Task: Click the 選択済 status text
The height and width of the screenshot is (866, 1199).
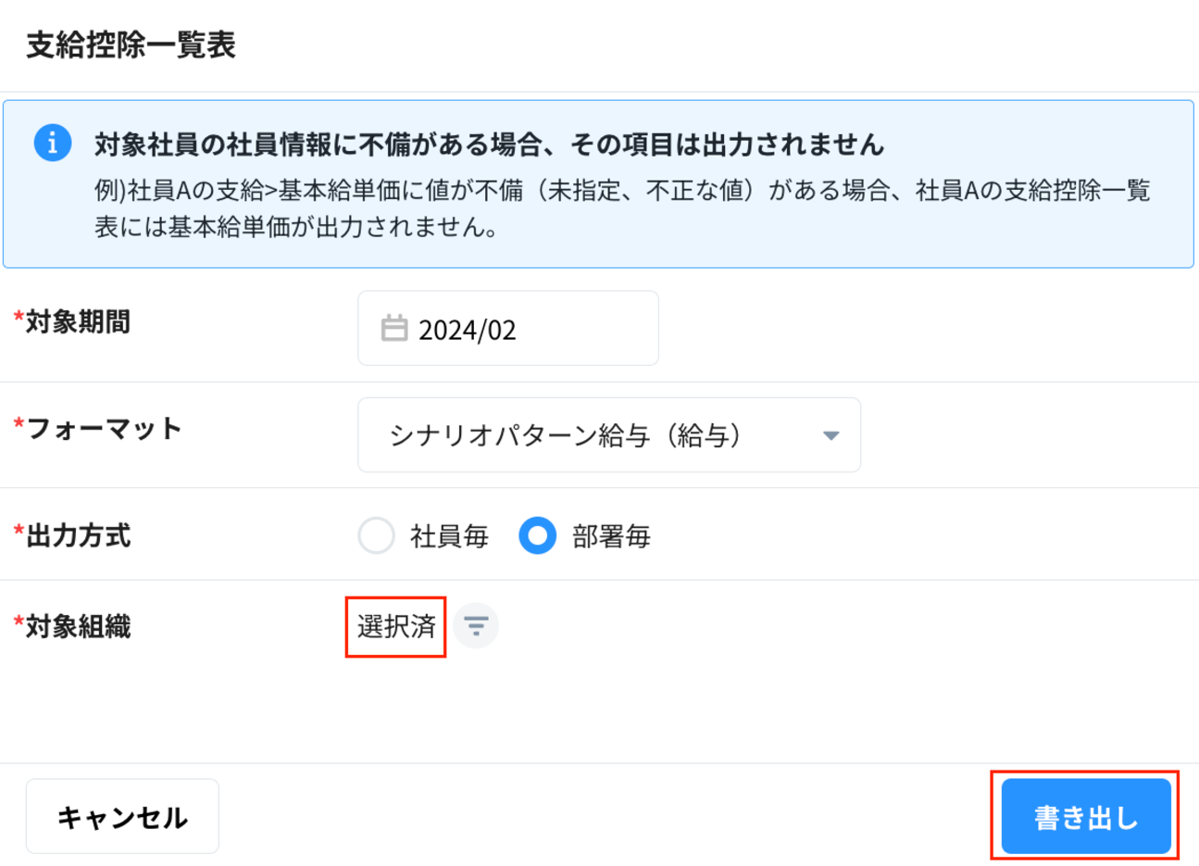Action: click(396, 627)
